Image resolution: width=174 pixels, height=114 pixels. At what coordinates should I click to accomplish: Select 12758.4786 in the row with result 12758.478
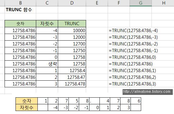[x=20, y=84]
